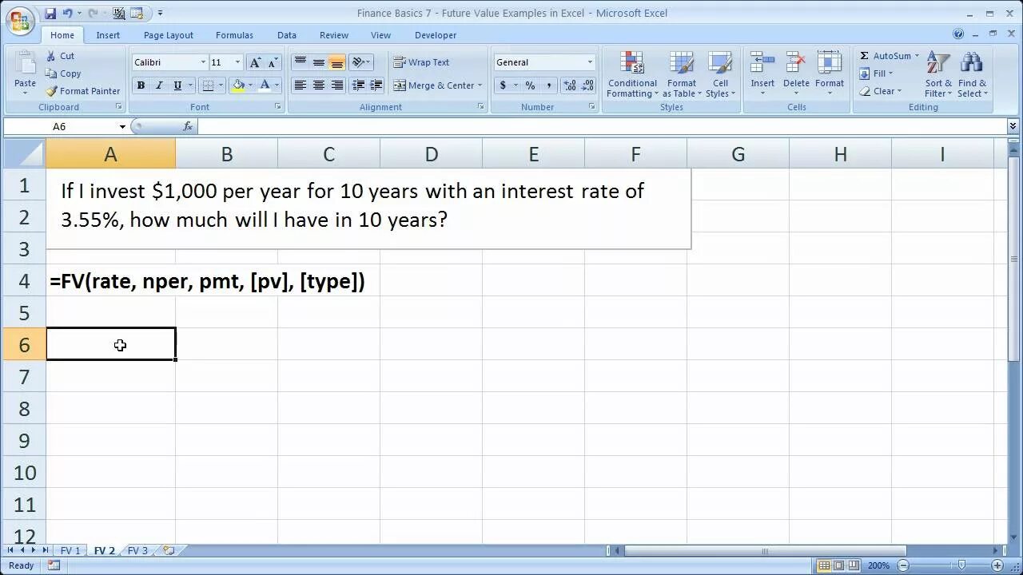Decrease font size with Shrink Font
Image resolution: width=1023 pixels, height=575 pixels.
click(273, 62)
